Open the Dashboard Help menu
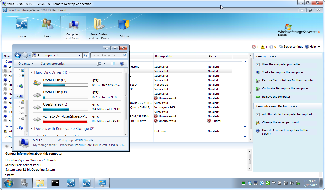Screen dimensions: 325x190 click(x=312, y=47)
